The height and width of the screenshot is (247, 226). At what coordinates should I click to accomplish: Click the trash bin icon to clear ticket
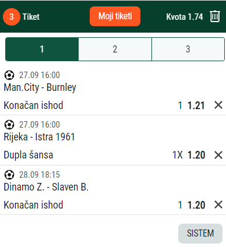(215, 16)
